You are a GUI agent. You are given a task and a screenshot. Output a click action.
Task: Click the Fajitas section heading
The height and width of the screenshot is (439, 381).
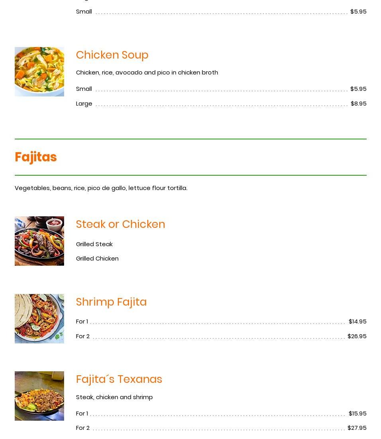click(35, 157)
